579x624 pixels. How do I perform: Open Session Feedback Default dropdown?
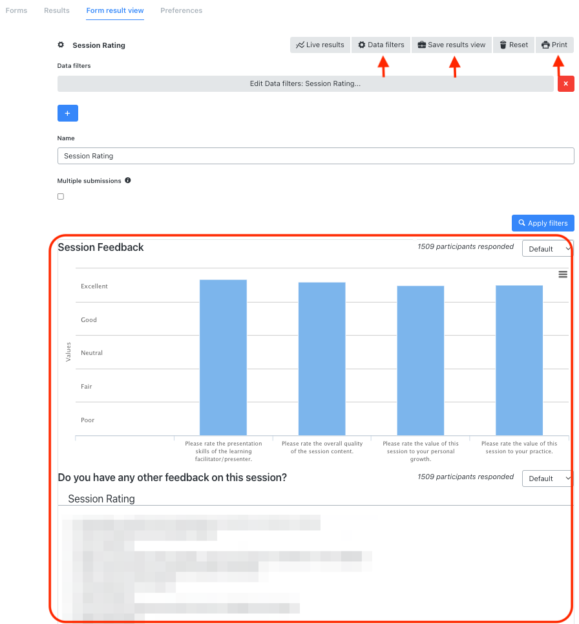click(547, 249)
